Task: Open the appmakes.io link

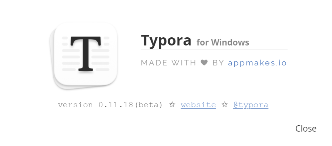Action: point(257,63)
